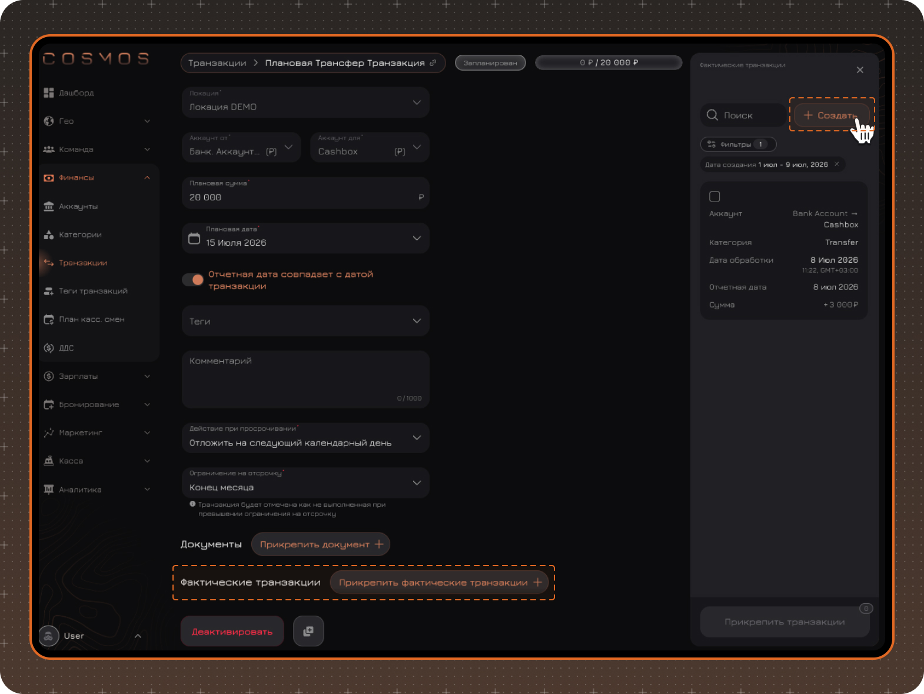
Task: Click the Комментарий text area
Action: [305, 379]
